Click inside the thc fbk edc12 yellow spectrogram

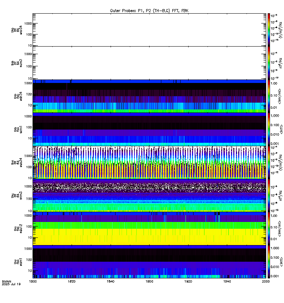149,229
